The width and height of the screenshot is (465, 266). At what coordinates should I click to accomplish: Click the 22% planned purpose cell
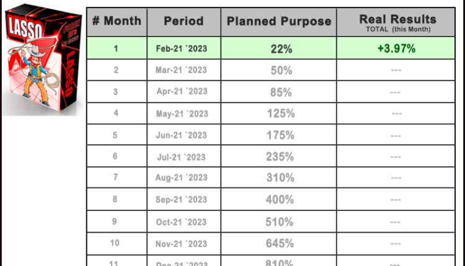point(281,49)
